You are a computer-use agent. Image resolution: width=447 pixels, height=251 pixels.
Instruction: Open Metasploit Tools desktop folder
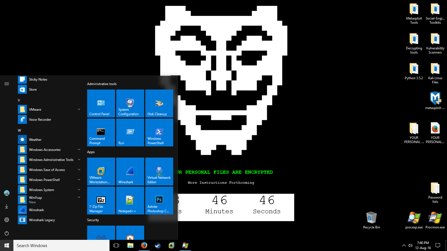point(414,14)
